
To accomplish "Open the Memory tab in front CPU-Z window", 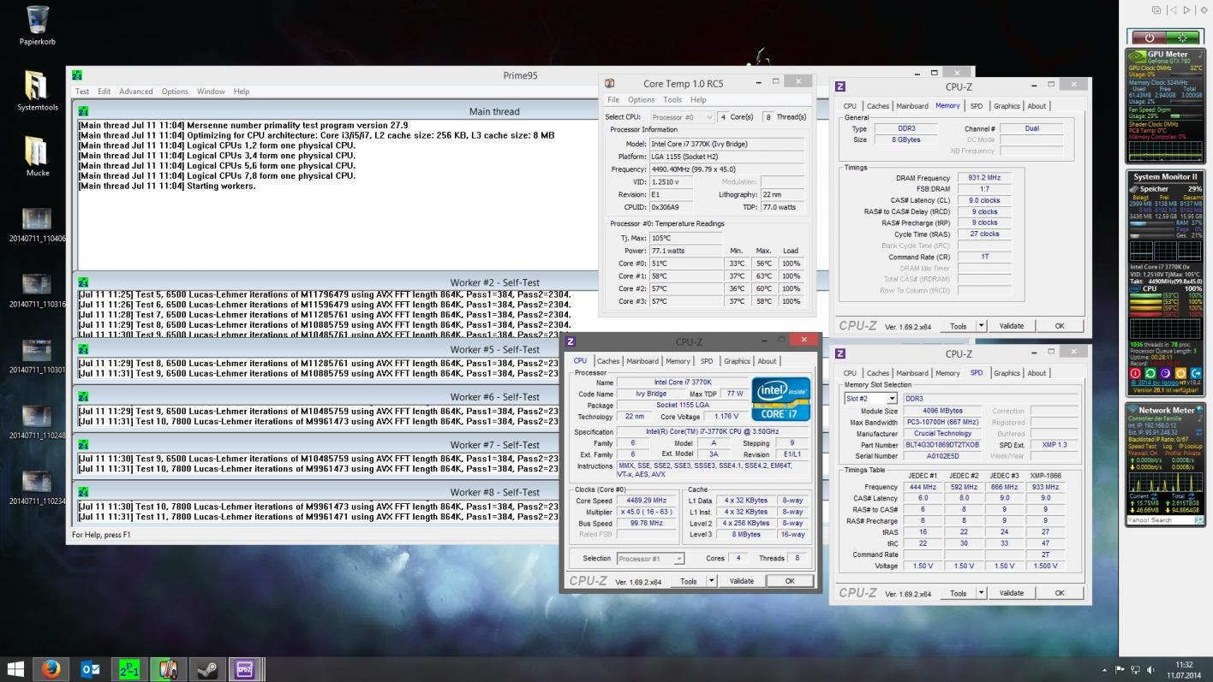I will point(677,361).
